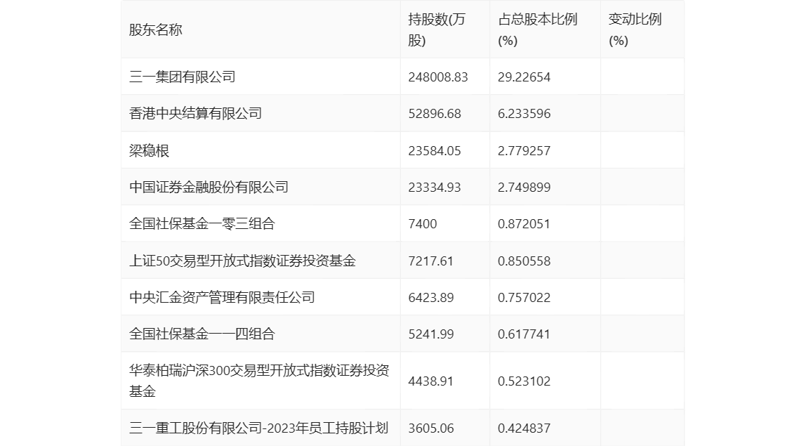Click the 股东名称 column header
The image size is (806, 446).
pos(156,29)
